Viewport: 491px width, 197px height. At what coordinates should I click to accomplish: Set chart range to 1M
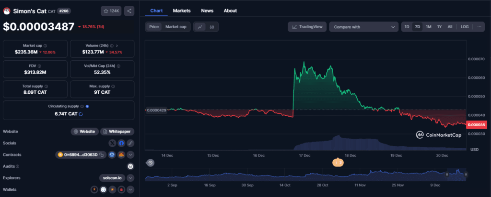pos(429,27)
